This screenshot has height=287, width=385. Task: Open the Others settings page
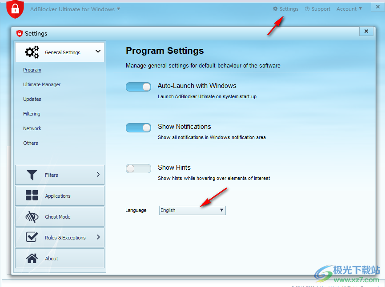[x=31, y=143]
